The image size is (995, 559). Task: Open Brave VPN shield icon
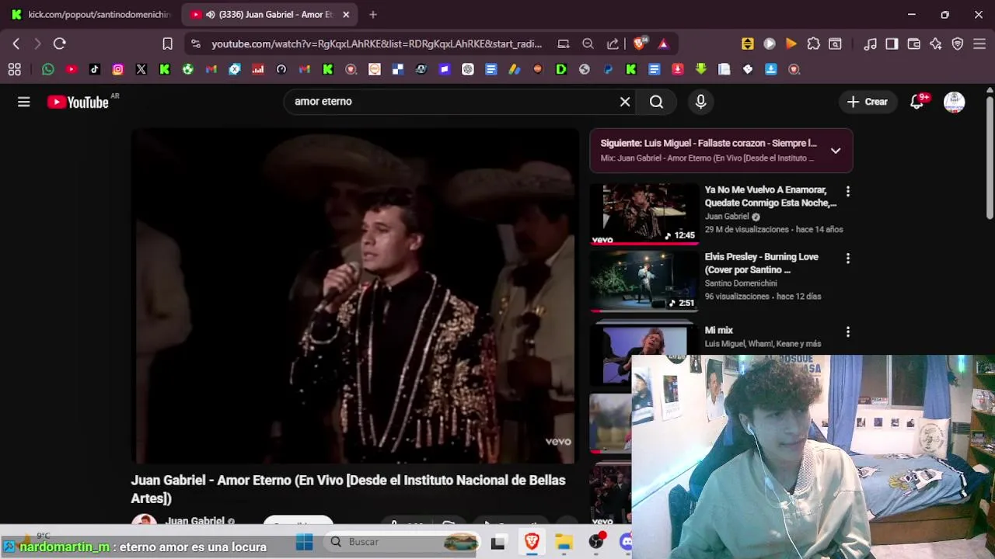pyautogui.click(x=958, y=44)
